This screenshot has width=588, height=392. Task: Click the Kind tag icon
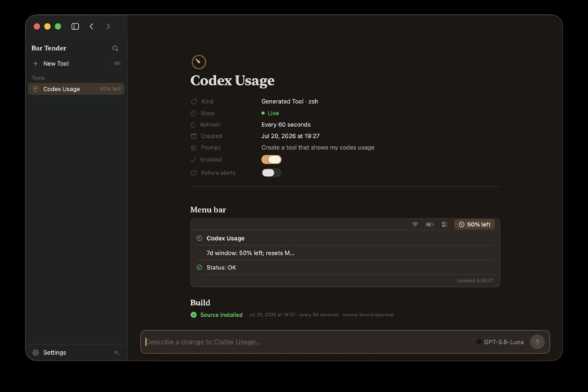point(193,101)
